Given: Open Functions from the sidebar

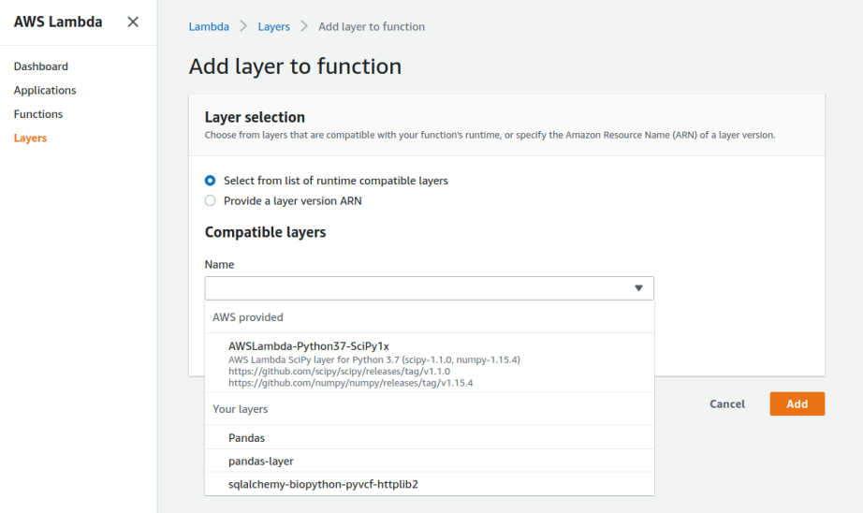Looking at the screenshot, I should (x=38, y=114).
